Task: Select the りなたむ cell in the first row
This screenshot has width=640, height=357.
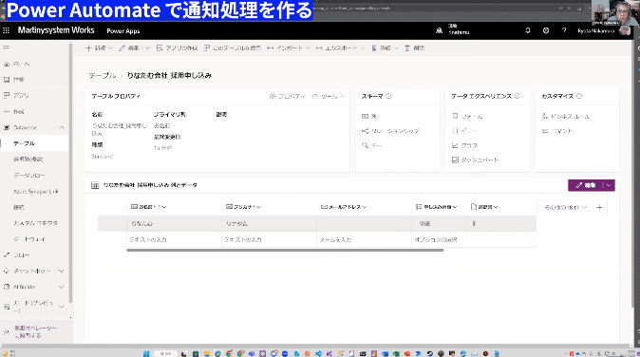Action: click(x=175, y=223)
